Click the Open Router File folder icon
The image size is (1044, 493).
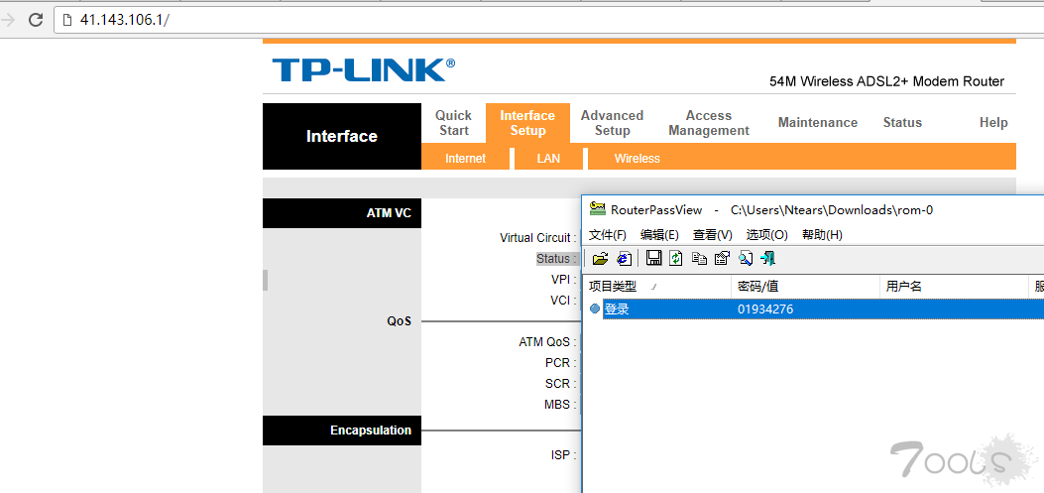600,259
